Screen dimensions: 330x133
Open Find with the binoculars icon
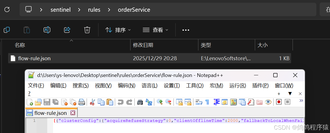tap(140, 102)
